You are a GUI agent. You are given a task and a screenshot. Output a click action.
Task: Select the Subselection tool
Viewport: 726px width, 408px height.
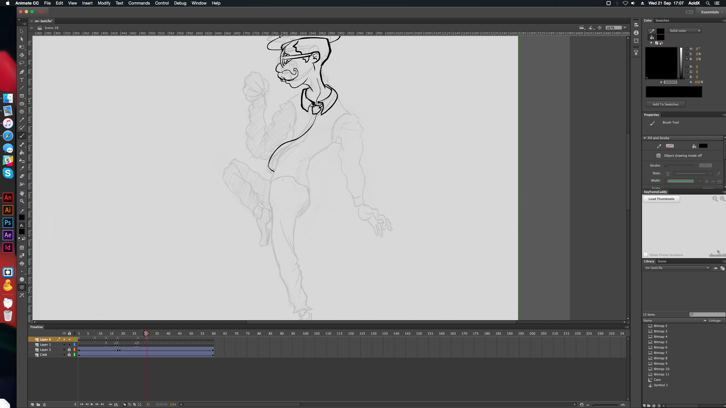22,39
